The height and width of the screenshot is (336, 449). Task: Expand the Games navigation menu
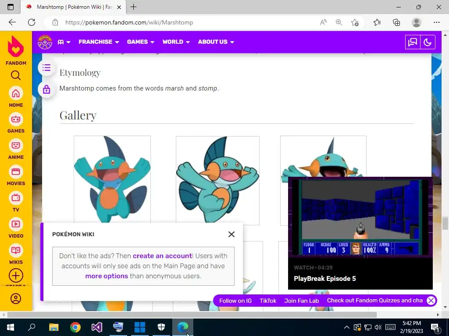(141, 42)
